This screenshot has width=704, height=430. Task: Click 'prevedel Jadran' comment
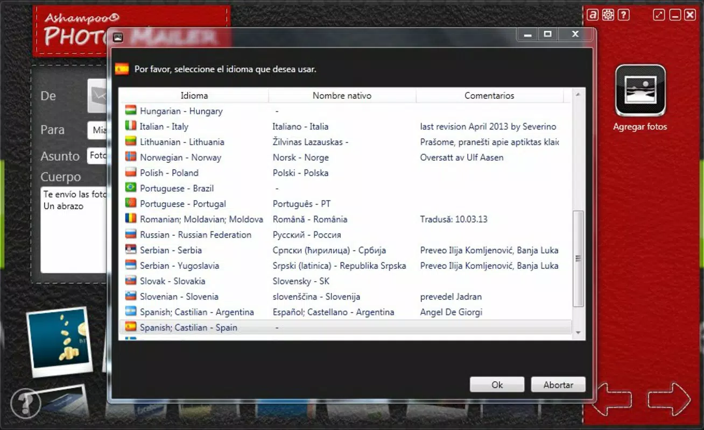coord(450,297)
